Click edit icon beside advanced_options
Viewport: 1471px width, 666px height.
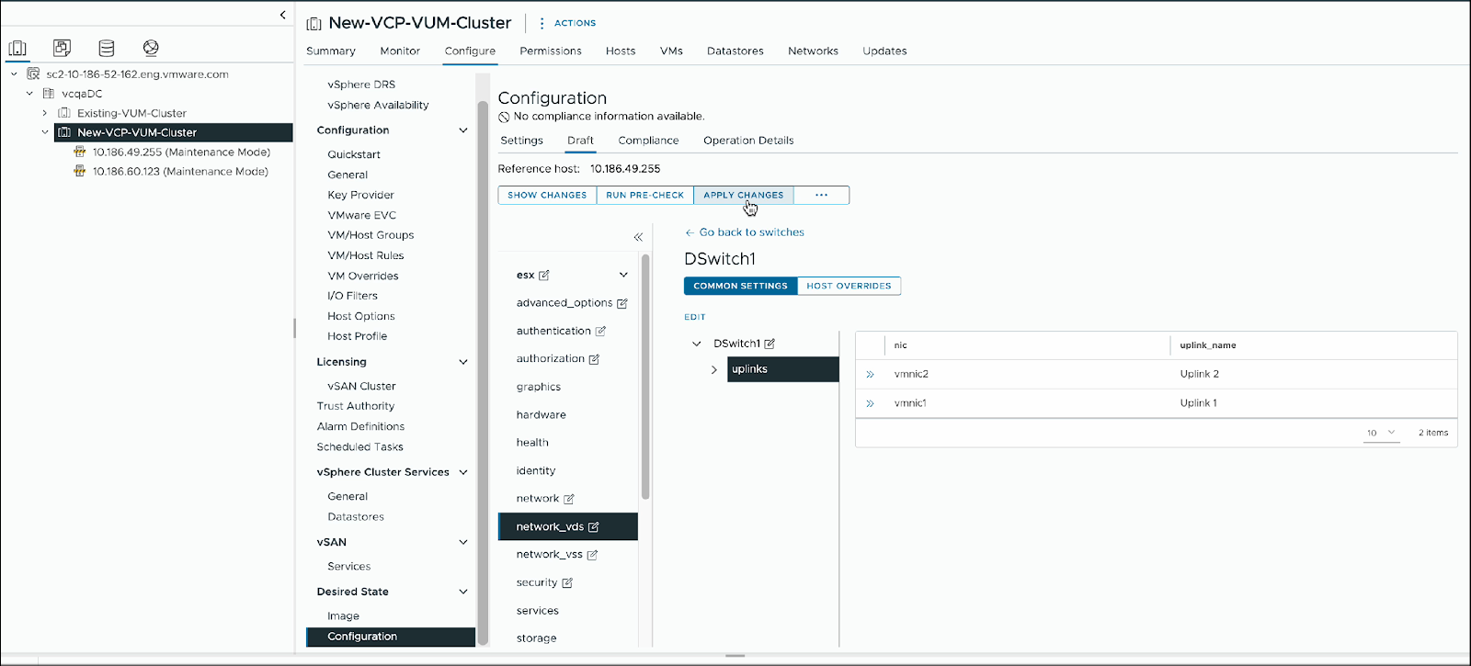coord(622,303)
